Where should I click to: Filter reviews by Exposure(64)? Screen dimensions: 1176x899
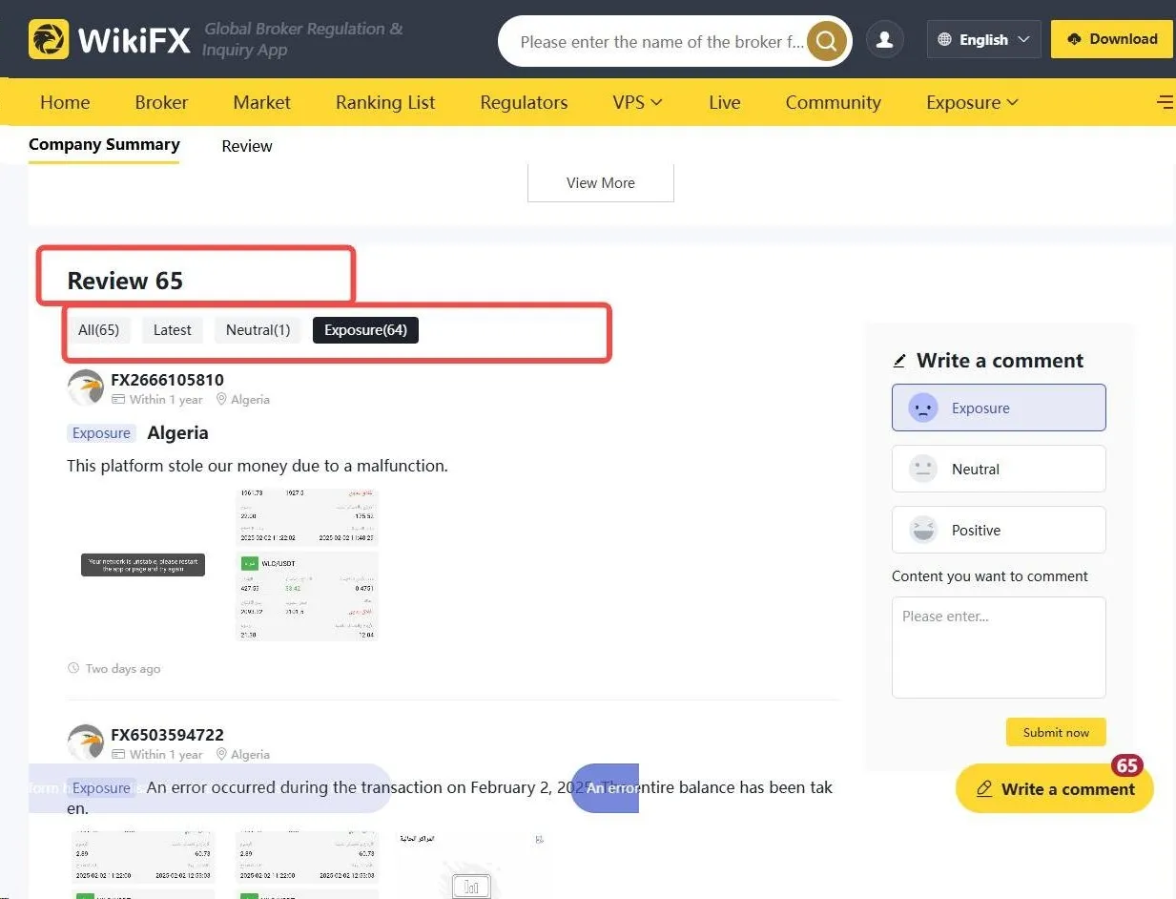pos(365,330)
